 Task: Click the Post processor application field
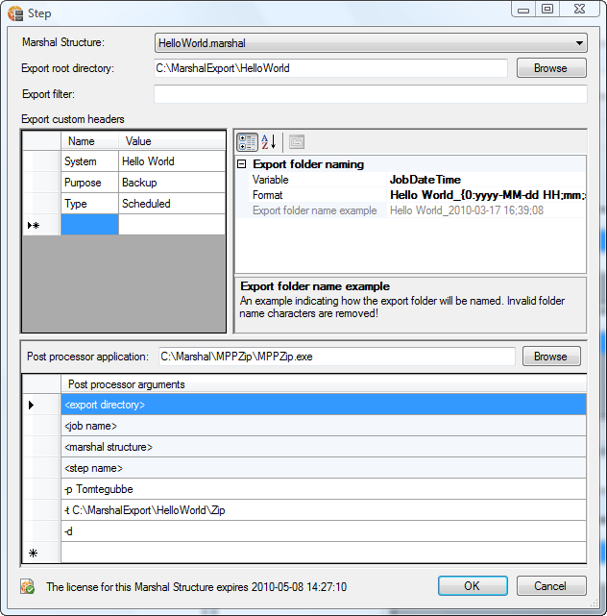(x=337, y=357)
